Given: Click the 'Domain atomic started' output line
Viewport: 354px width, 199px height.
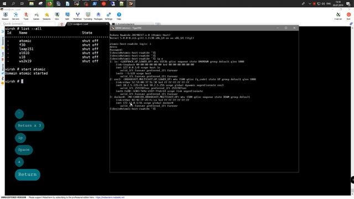Looking at the screenshot, I should point(26,74).
